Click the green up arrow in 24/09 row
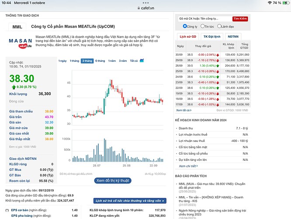 pos(218,77)
